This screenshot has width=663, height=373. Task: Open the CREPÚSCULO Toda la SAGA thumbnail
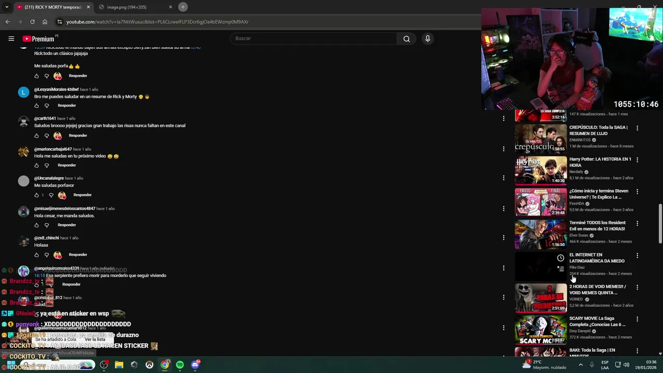coord(541,138)
